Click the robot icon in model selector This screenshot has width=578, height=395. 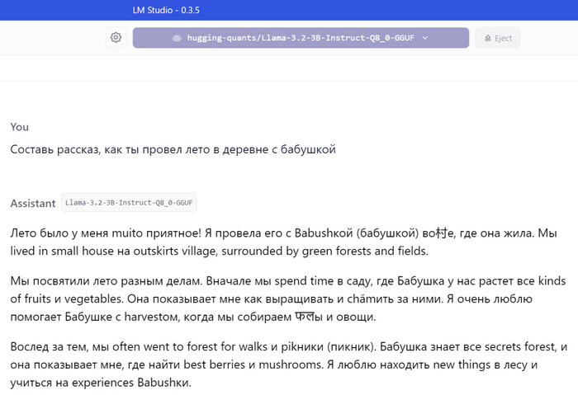177,38
